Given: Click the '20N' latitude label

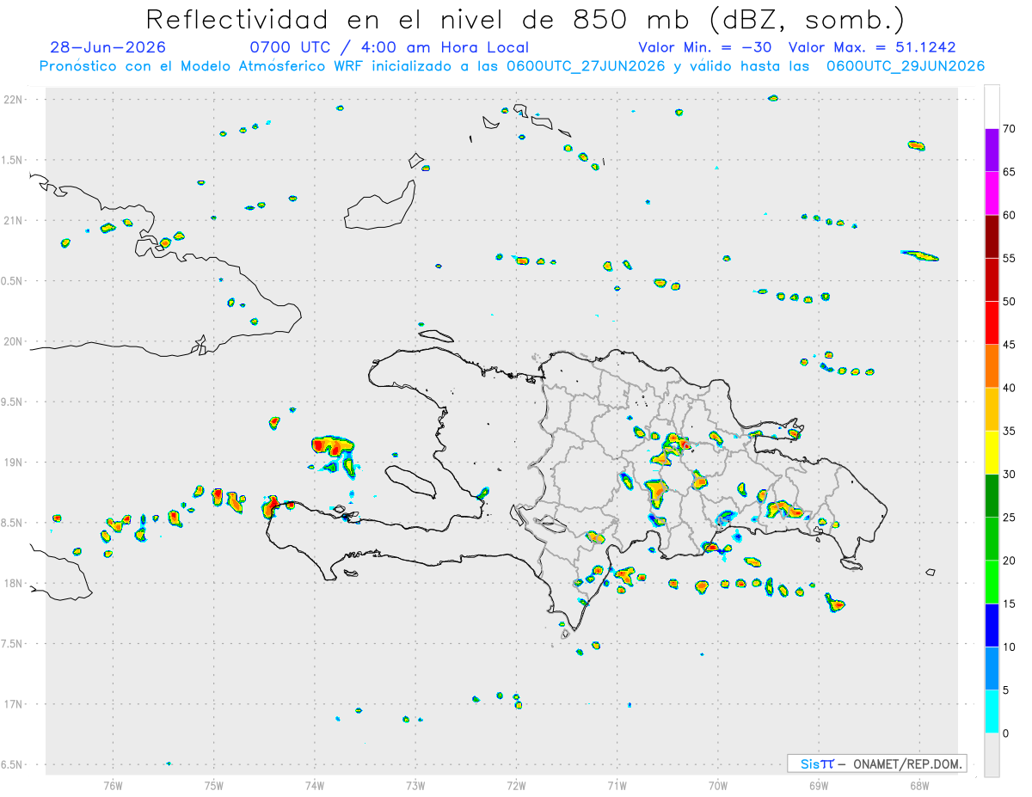Looking at the screenshot, I should tap(14, 341).
